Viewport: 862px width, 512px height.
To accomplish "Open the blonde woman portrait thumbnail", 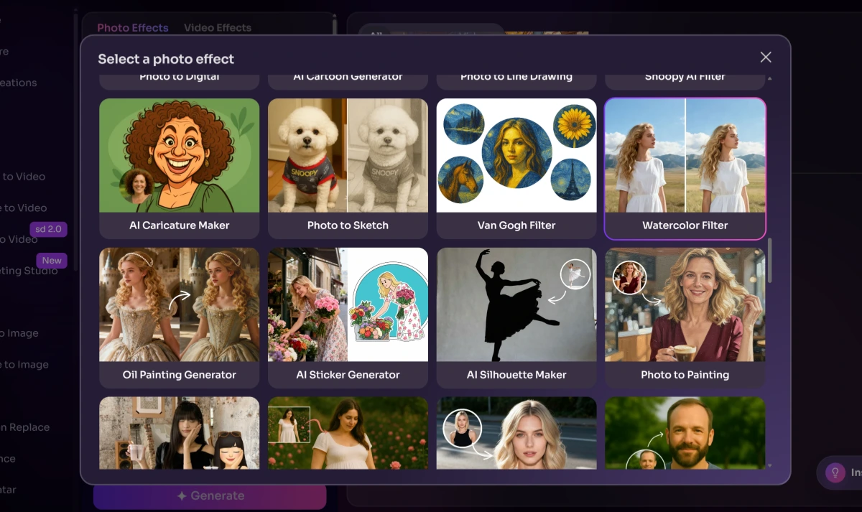I will 516,433.
